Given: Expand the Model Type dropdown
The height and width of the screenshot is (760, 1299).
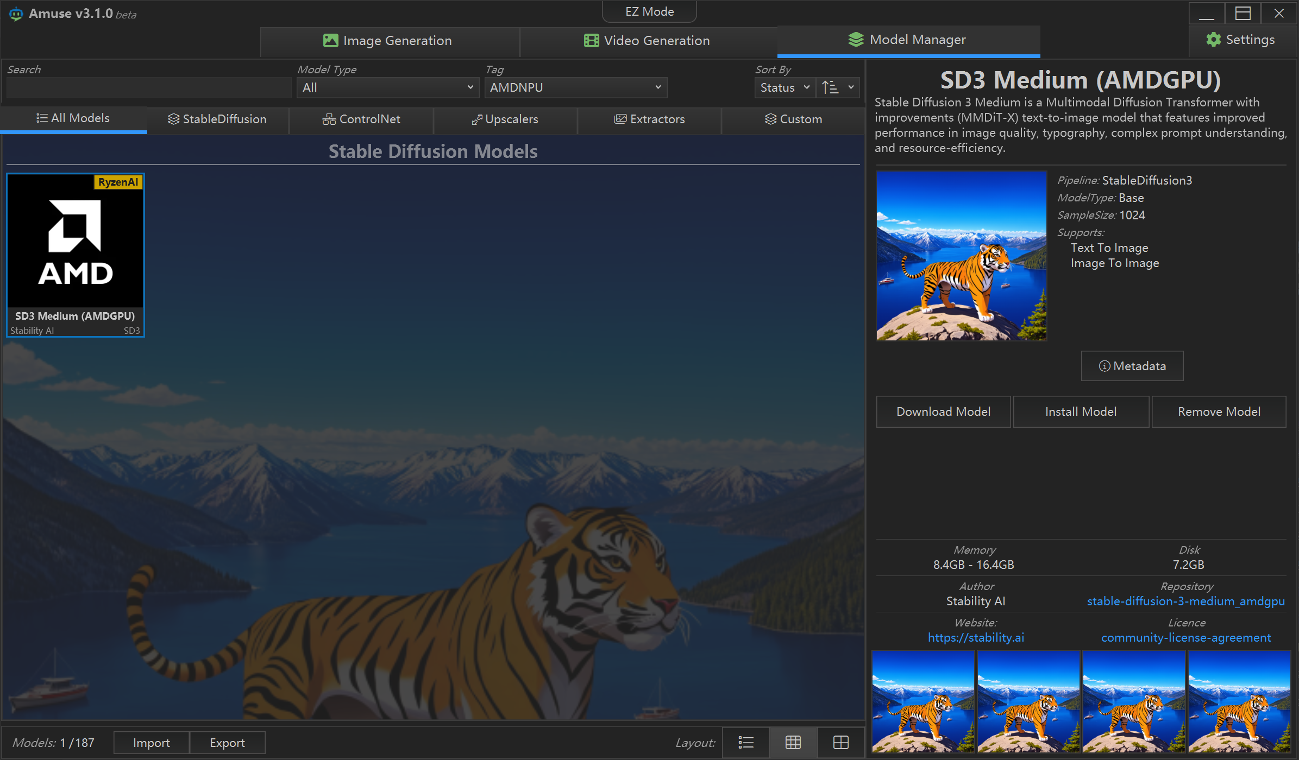Looking at the screenshot, I should [x=387, y=87].
